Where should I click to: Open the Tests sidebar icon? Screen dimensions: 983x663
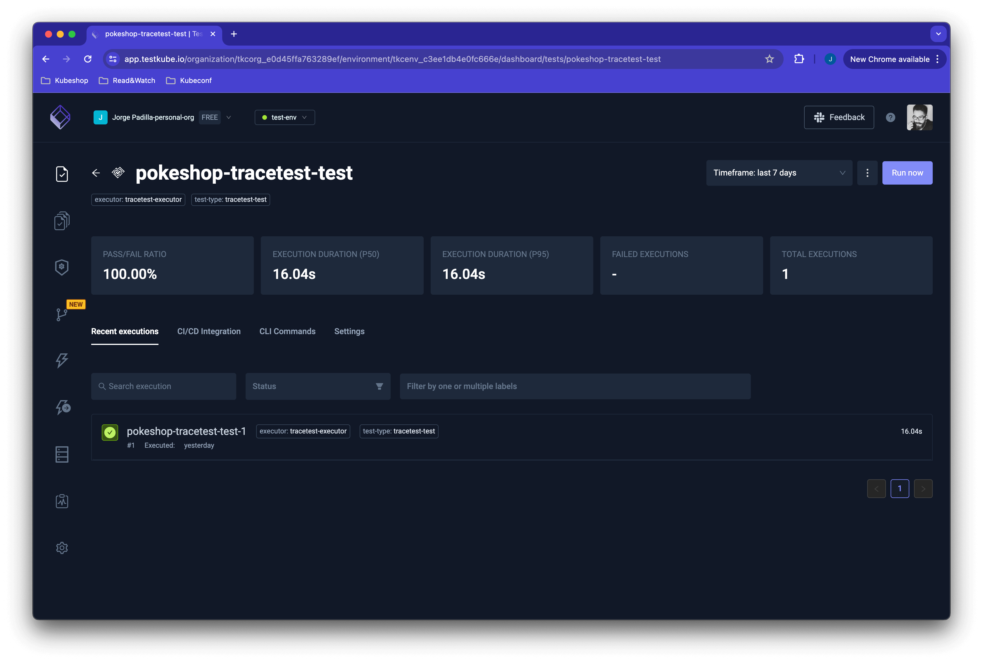pos(62,174)
